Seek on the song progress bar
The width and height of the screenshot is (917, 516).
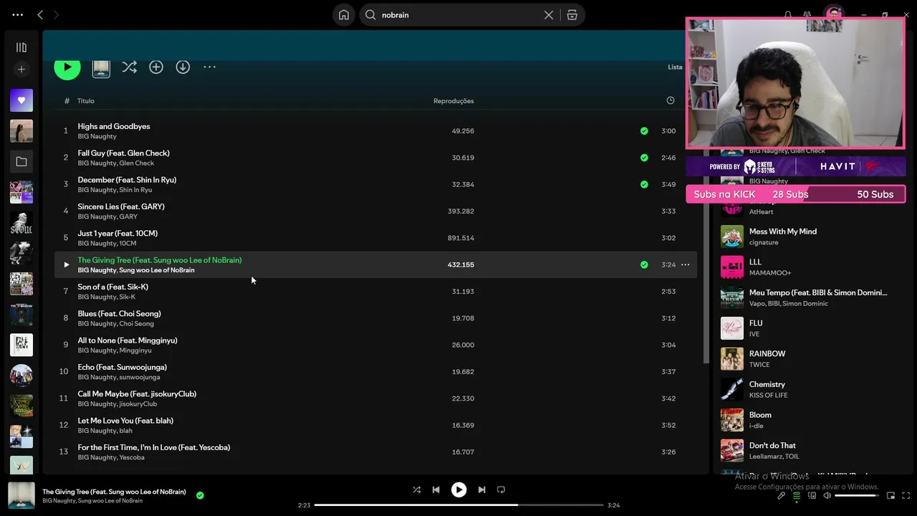pos(458,505)
